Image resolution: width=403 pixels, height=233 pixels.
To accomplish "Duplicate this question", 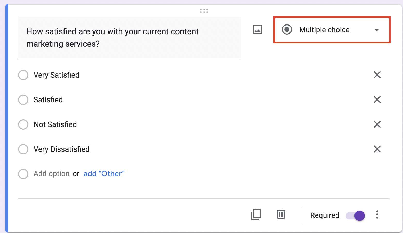I will point(256,214).
